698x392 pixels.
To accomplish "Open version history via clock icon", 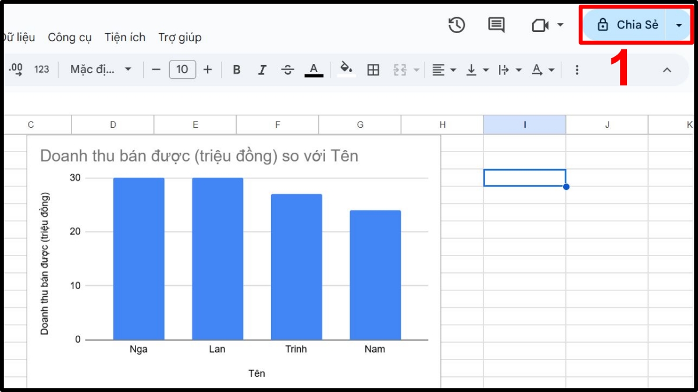I will (457, 25).
